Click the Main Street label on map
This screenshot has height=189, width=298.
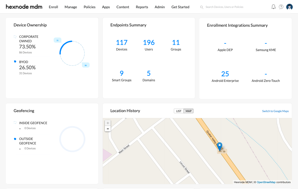[124, 149]
